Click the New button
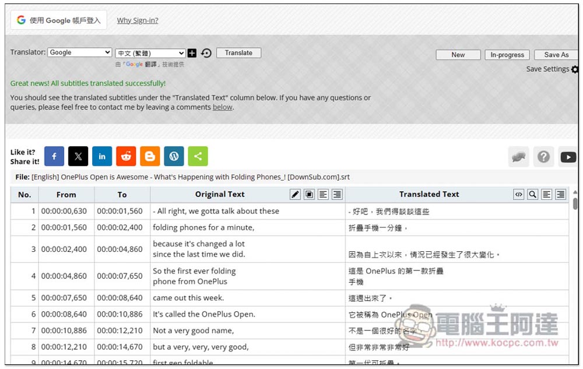Image resolution: width=583 pixels, height=369 pixels. 458,55
